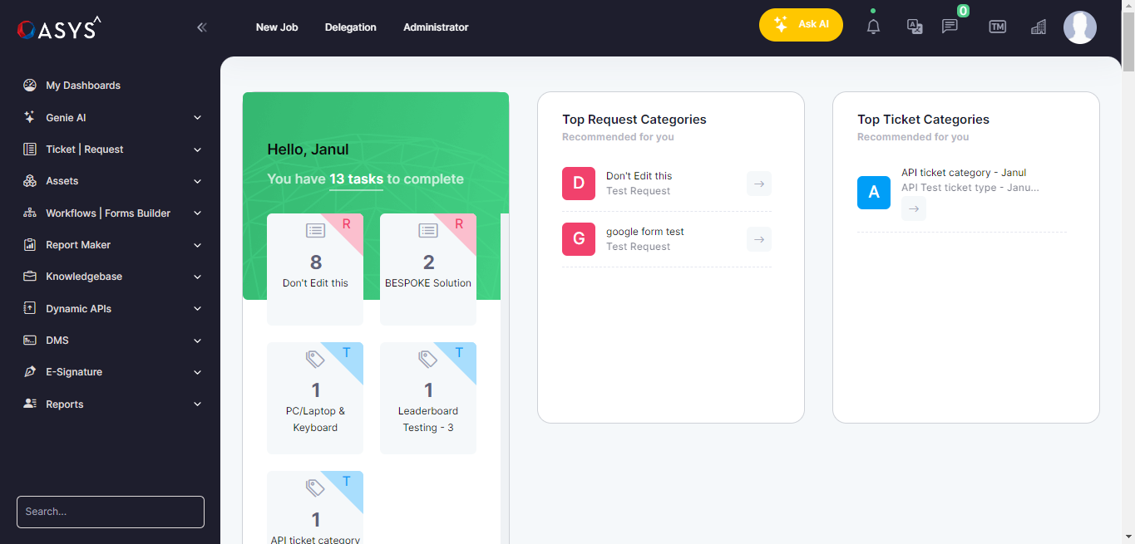Click the DMS sidebar icon
Screen dimensions: 1135x544
tap(30, 341)
